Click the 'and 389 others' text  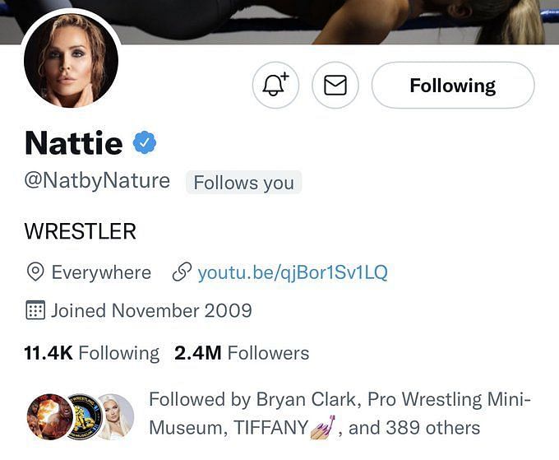click(x=414, y=428)
